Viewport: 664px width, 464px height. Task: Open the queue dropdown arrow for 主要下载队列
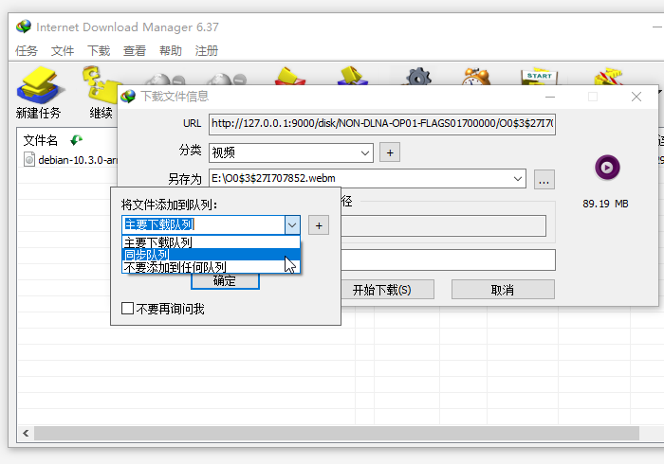292,225
